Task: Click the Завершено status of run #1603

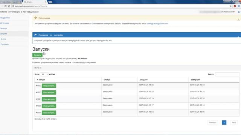Action: point(108,85)
